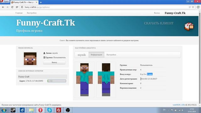Screen dimensions: 201x113
Task: Open the Windows Start button
Action: tap(4, 110)
